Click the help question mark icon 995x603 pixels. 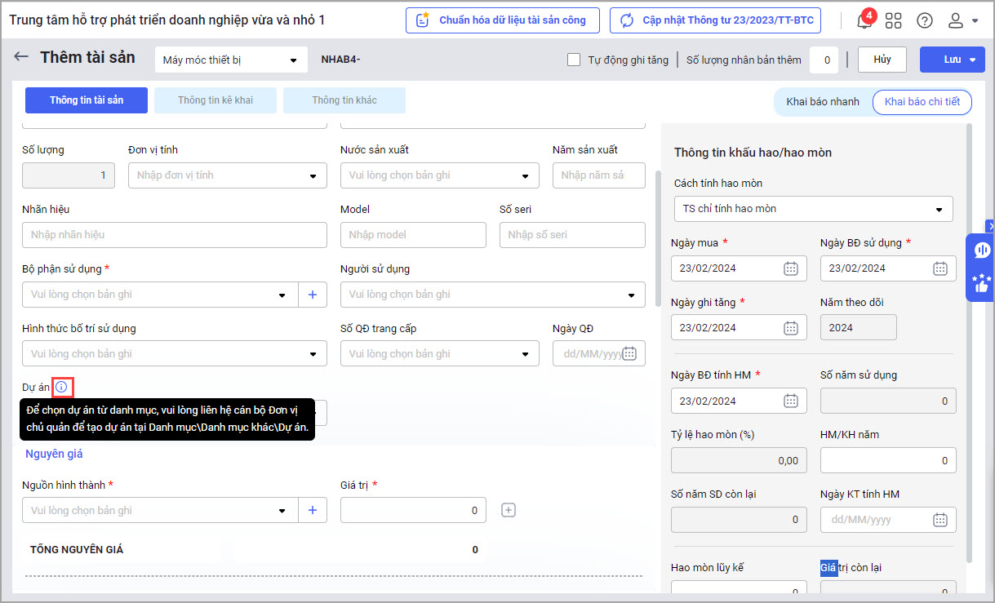coord(925,21)
